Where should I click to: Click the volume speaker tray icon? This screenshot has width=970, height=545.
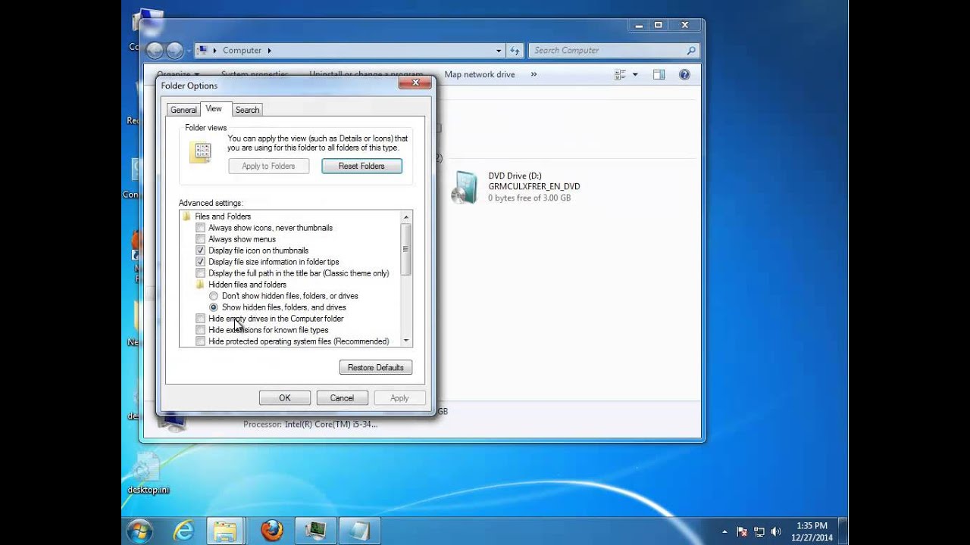point(776,532)
